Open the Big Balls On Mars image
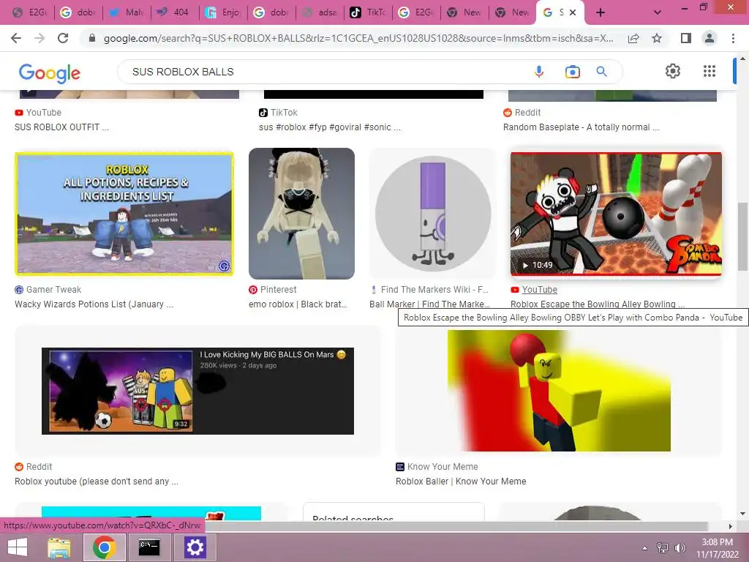The width and height of the screenshot is (749, 562). click(x=197, y=391)
